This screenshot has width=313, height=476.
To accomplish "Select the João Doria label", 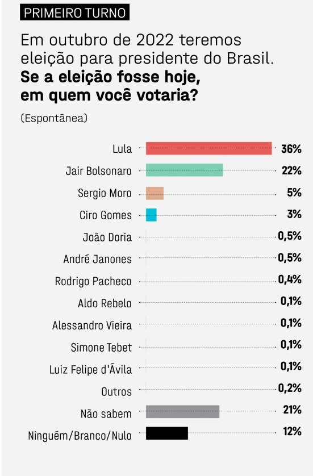I will click(107, 237).
